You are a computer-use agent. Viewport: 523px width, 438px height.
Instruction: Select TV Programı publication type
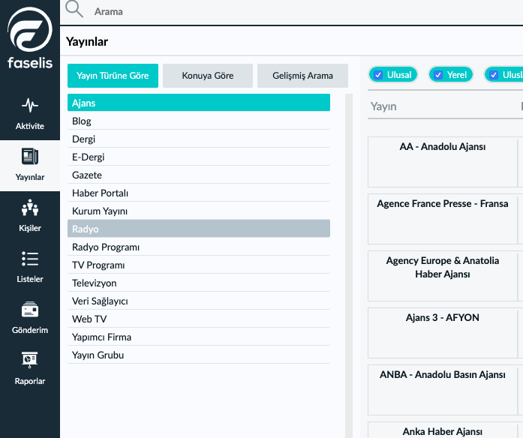[x=199, y=265]
